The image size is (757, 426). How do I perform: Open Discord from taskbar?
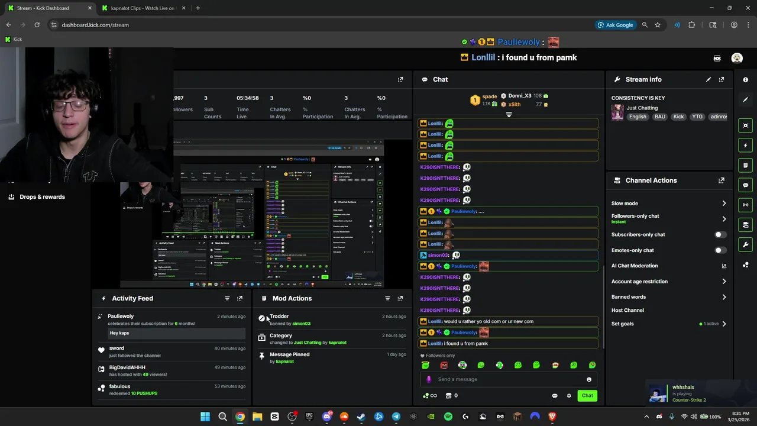coord(326,417)
